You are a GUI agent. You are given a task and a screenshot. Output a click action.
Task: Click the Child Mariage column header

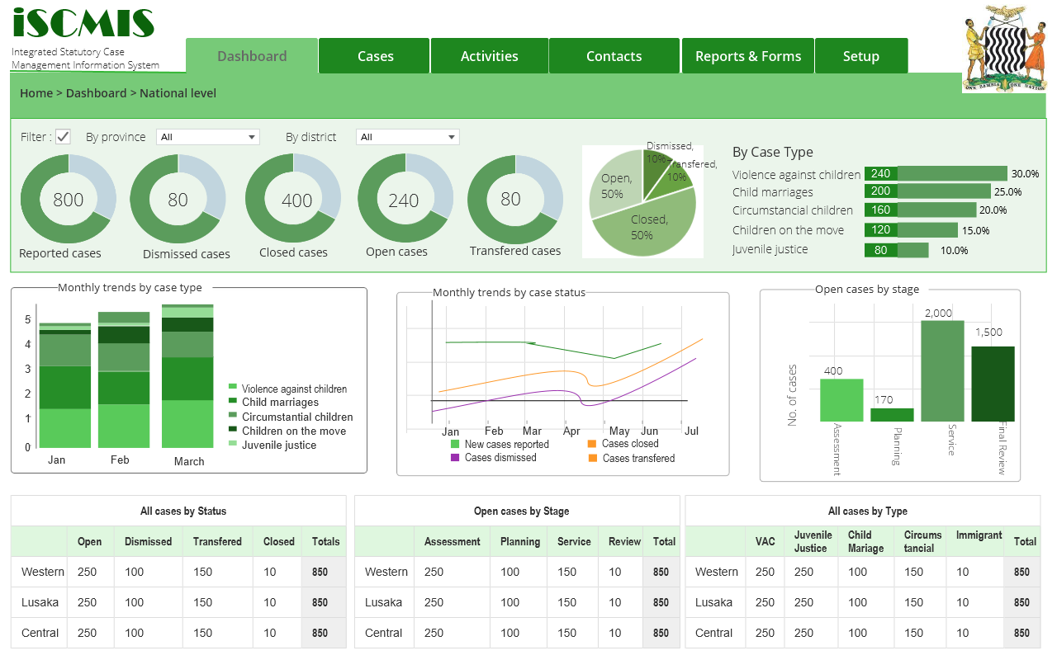(x=865, y=542)
